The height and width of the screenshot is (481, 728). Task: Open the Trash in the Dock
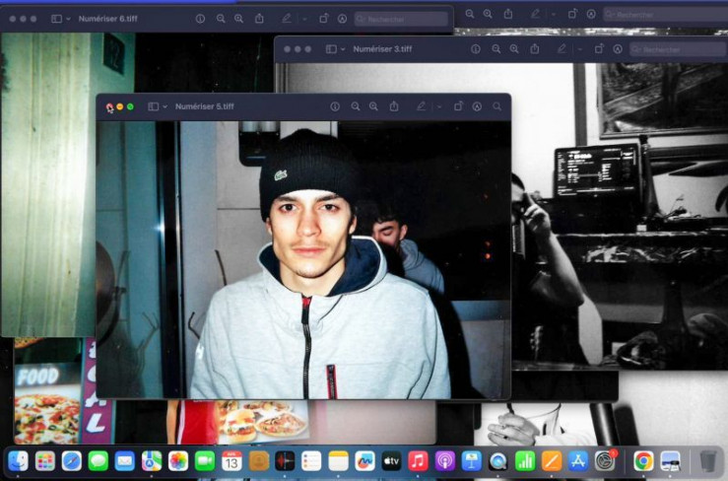707,460
